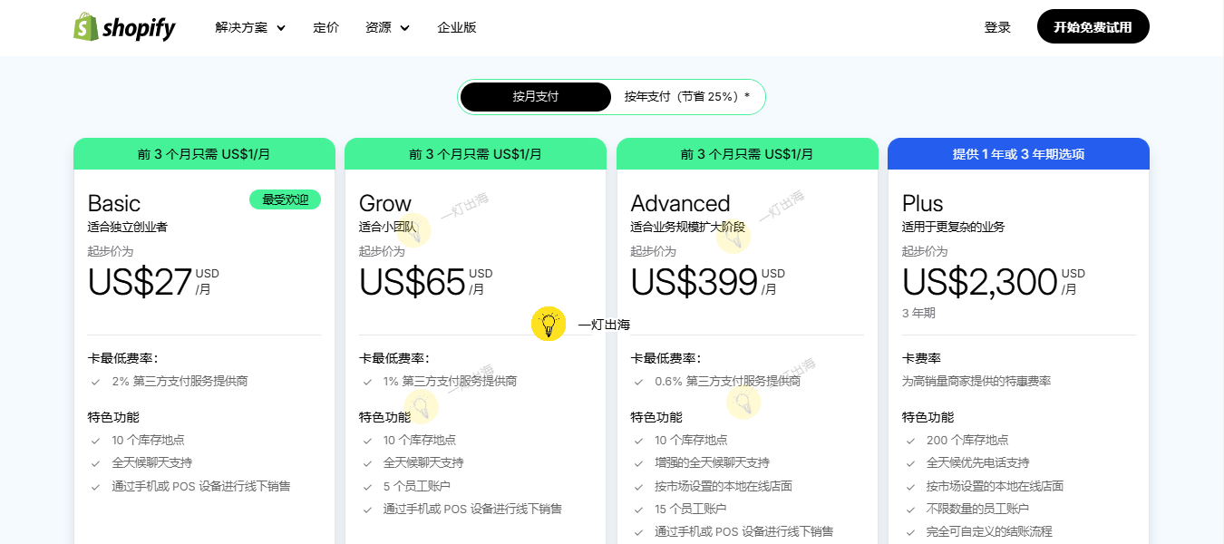Viewport: 1224px width, 544px height.
Task: Click checkmark beside "200 个库存地点" in Plus
Action: (909, 440)
